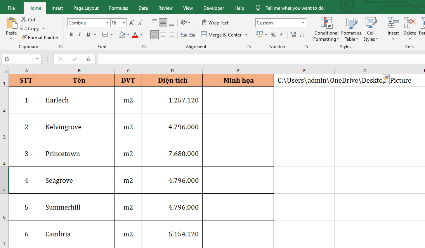Click the Insert Function fx icon
This screenshot has height=248, width=425.
[88, 59]
